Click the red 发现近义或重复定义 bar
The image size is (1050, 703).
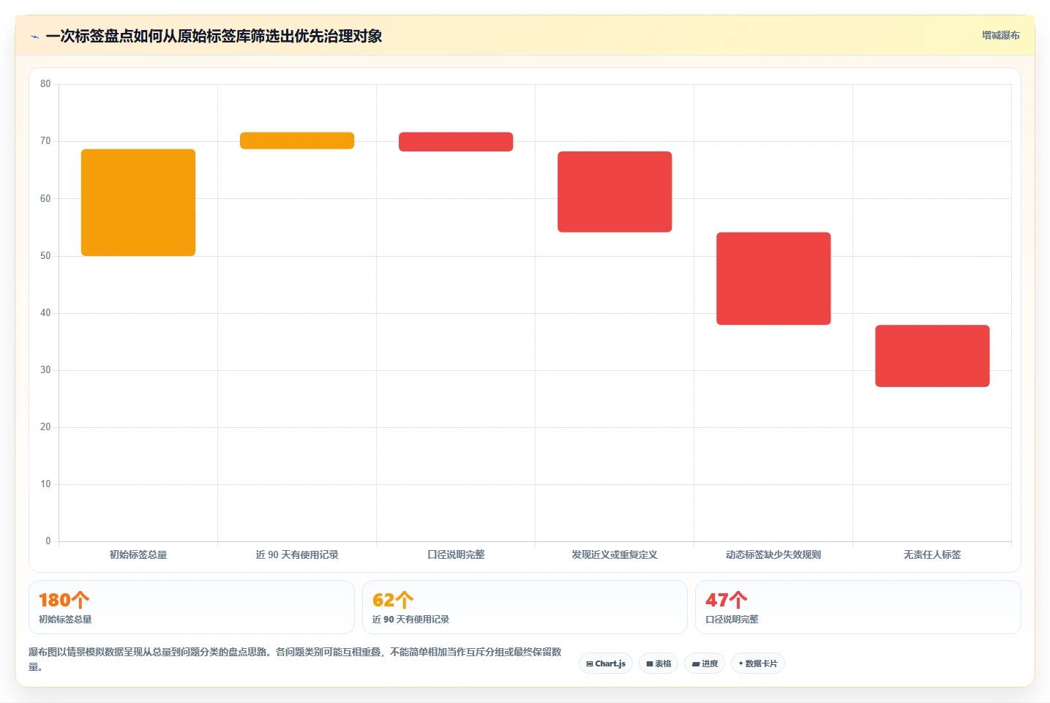click(x=615, y=192)
